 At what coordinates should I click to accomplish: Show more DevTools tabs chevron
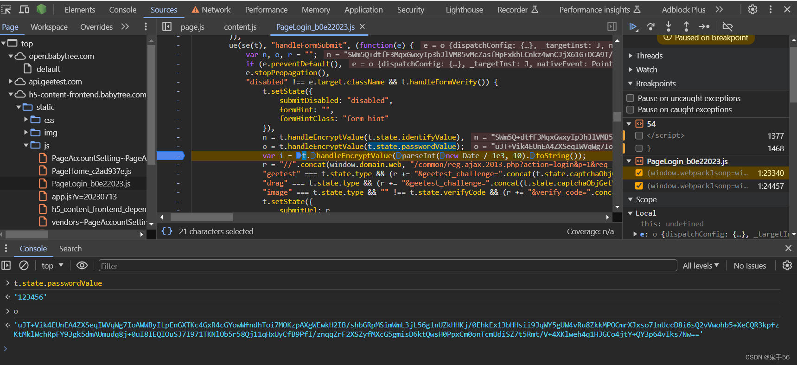tap(719, 9)
